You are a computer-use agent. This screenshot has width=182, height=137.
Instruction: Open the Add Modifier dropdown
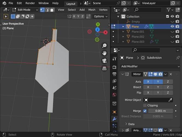tap(150, 67)
